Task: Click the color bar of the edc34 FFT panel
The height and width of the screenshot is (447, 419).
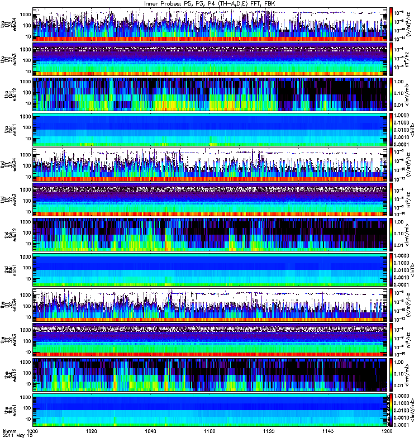Action: click(392, 305)
